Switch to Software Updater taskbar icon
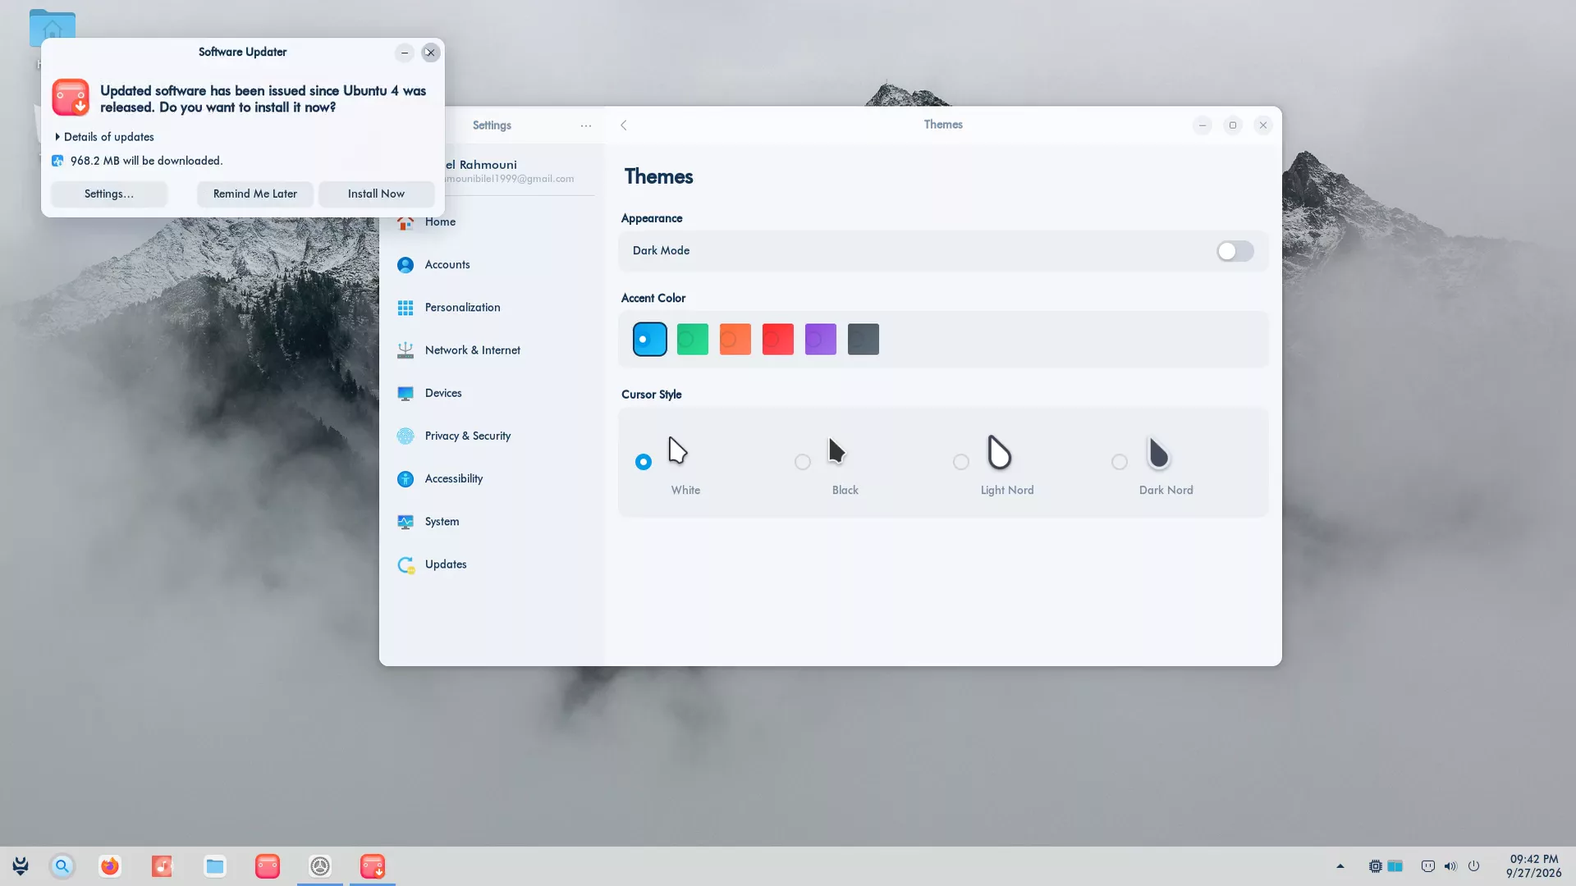This screenshot has height=886, width=1576. (x=373, y=866)
